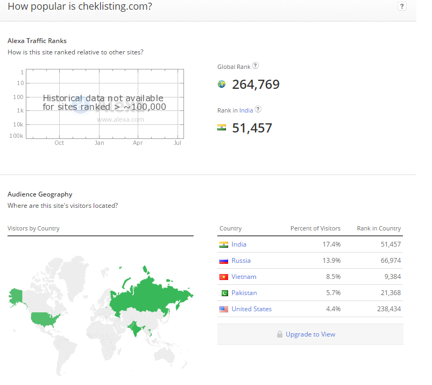The height and width of the screenshot is (385, 432).
Task: Click the lock icon on Upgrade bar
Action: click(x=280, y=334)
